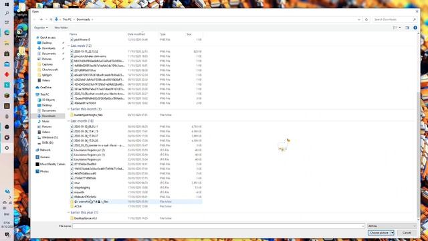The height and width of the screenshot is (241, 428).
Task: Click the search magnifier in Search Downloads
Action: coord(414,19)
